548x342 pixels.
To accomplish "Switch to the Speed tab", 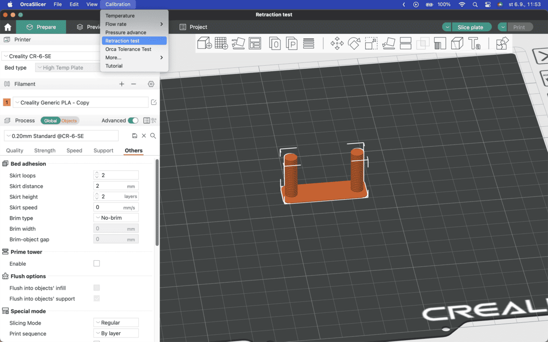I will 74,150.
